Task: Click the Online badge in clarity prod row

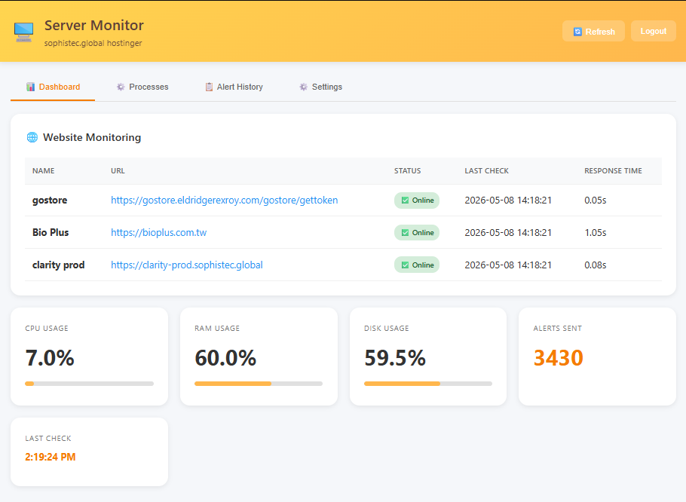Action: click(x=416, y=265)
